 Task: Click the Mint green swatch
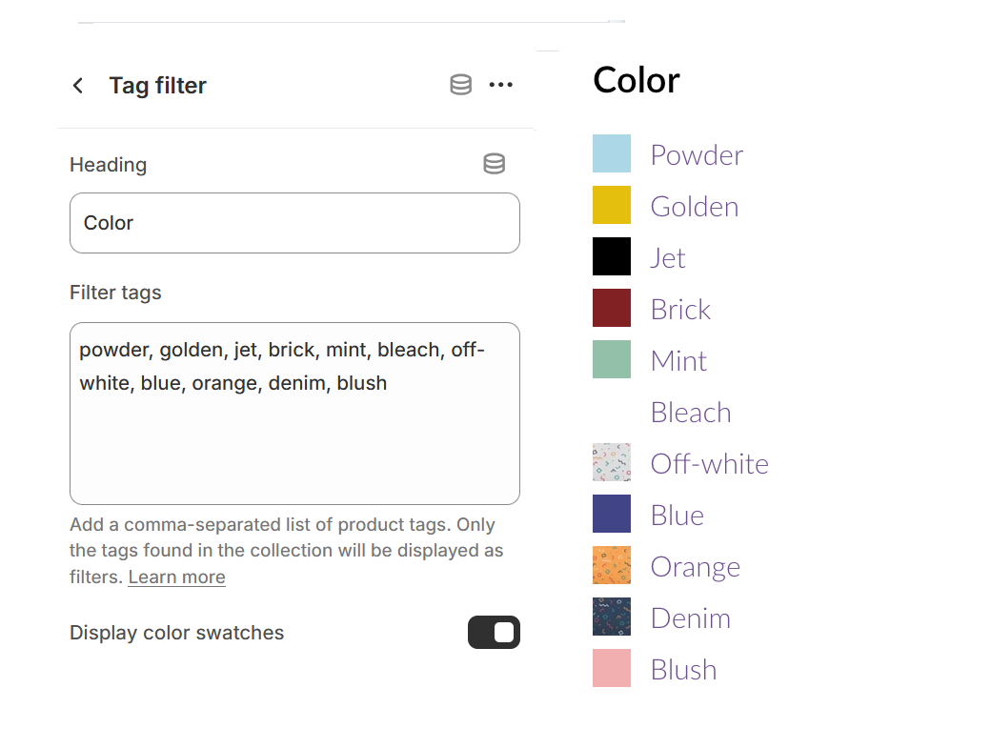click(x=611, y=358)
